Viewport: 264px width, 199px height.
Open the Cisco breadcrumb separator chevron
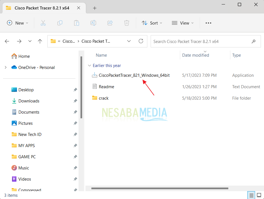[x=78, y=41]
